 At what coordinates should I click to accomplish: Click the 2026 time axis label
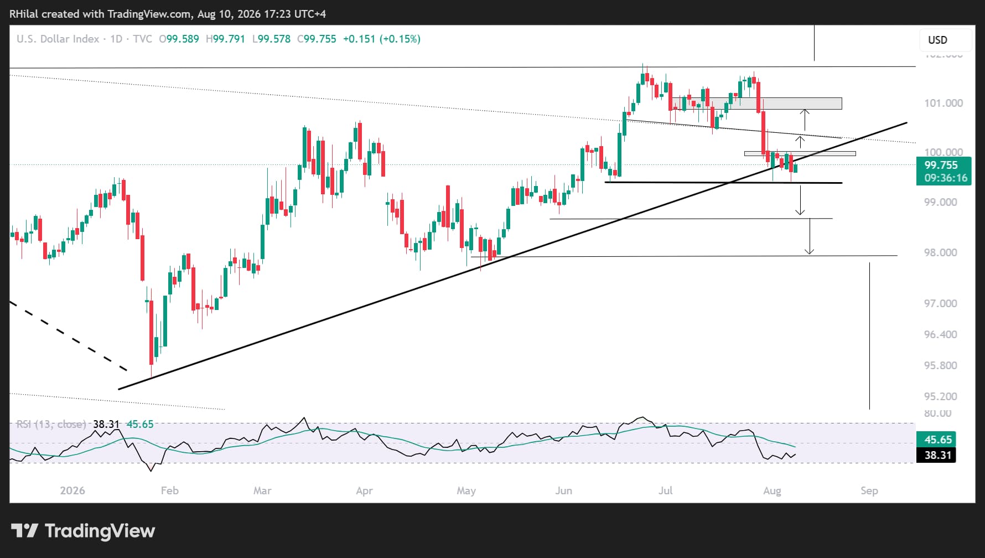click(72, 490)
